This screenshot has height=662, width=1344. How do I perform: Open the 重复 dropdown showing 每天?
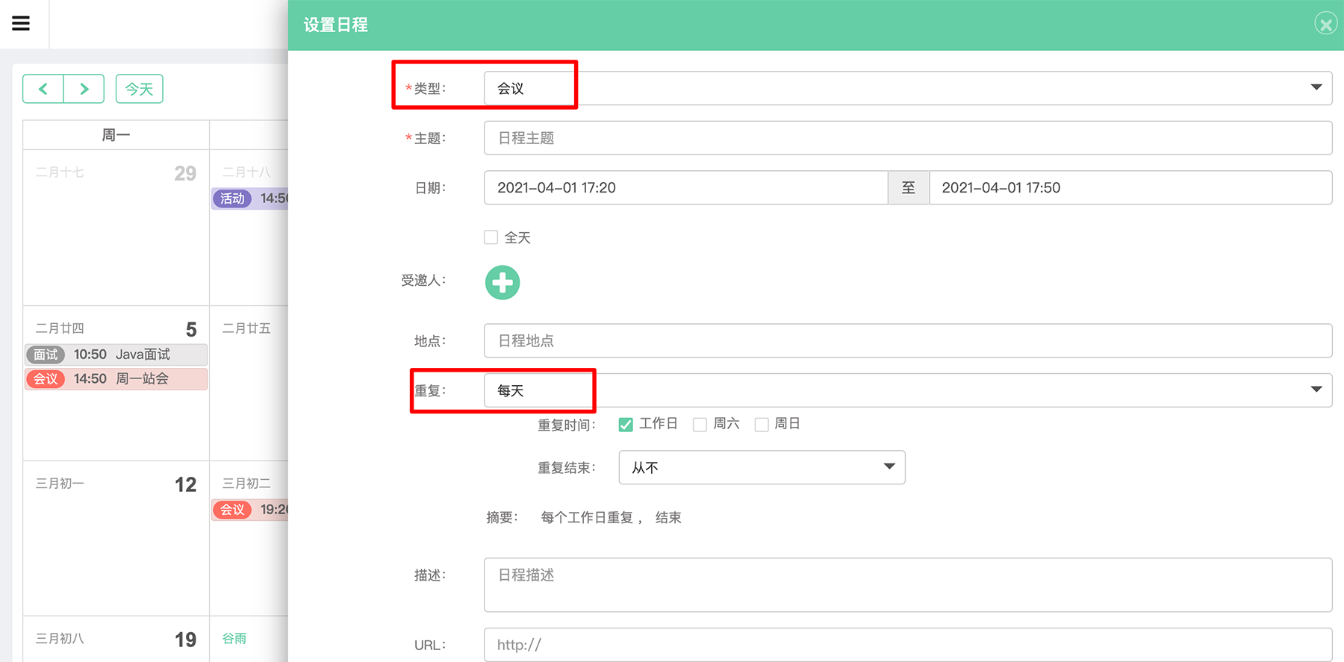tap(907, 390)
